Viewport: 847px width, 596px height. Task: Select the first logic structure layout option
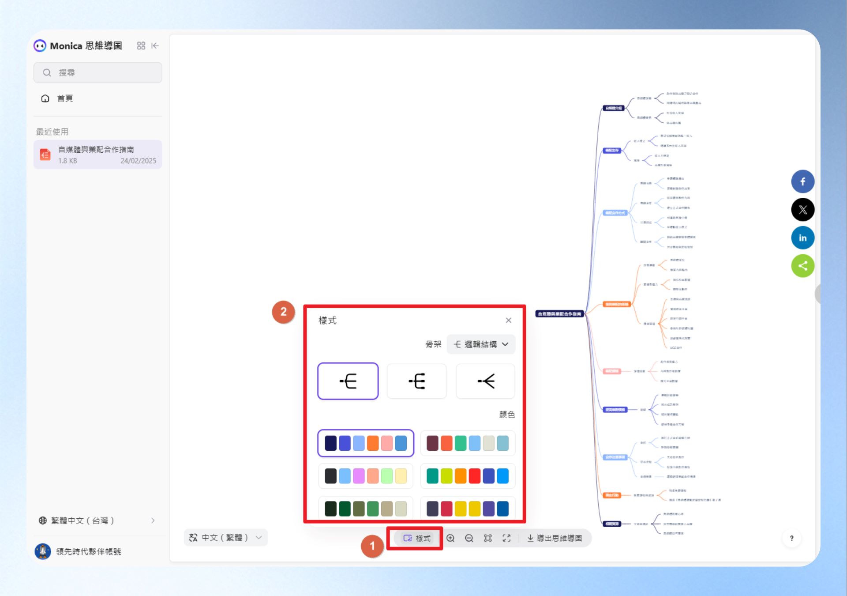point(348,381)
